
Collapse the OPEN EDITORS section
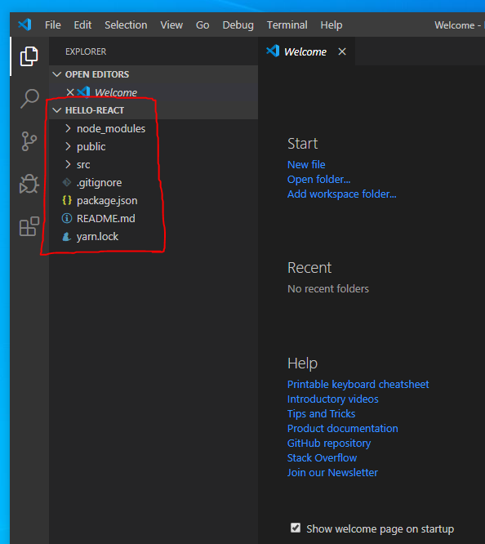click(x=56, y=74)
